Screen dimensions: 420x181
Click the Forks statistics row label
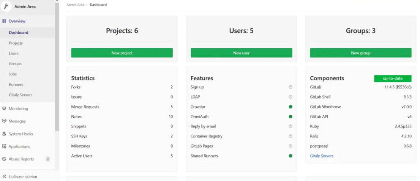76,87
